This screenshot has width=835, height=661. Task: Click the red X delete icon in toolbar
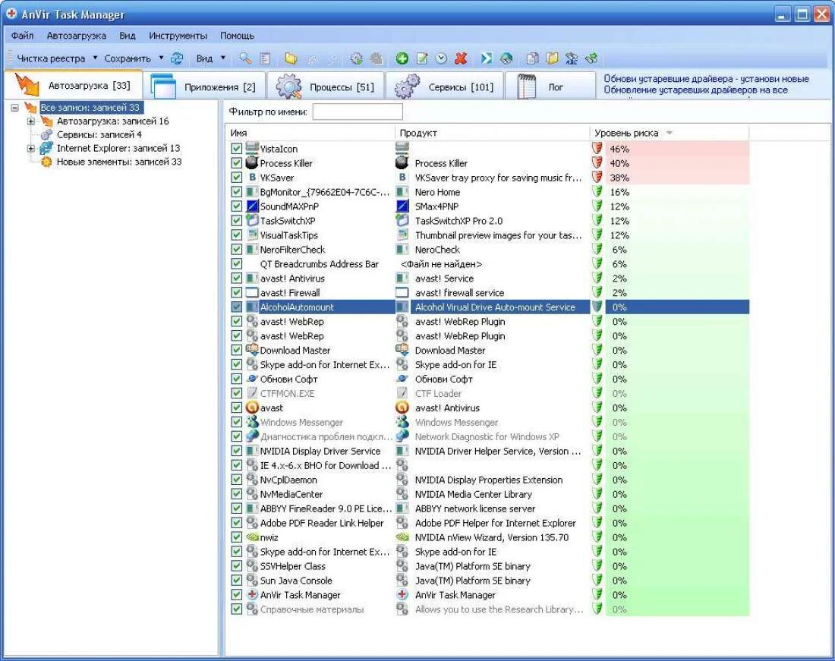pyautogui.click(x=461, y=58)
